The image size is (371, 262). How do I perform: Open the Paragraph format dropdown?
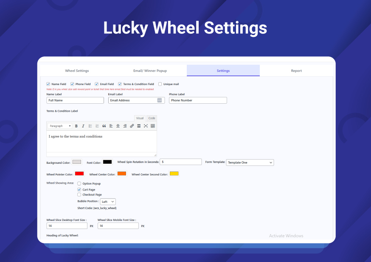click(x=60, y=126)
